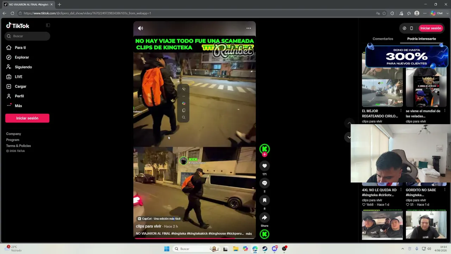
Task: Open the browser profile avatar
Action: pos(417,13)
